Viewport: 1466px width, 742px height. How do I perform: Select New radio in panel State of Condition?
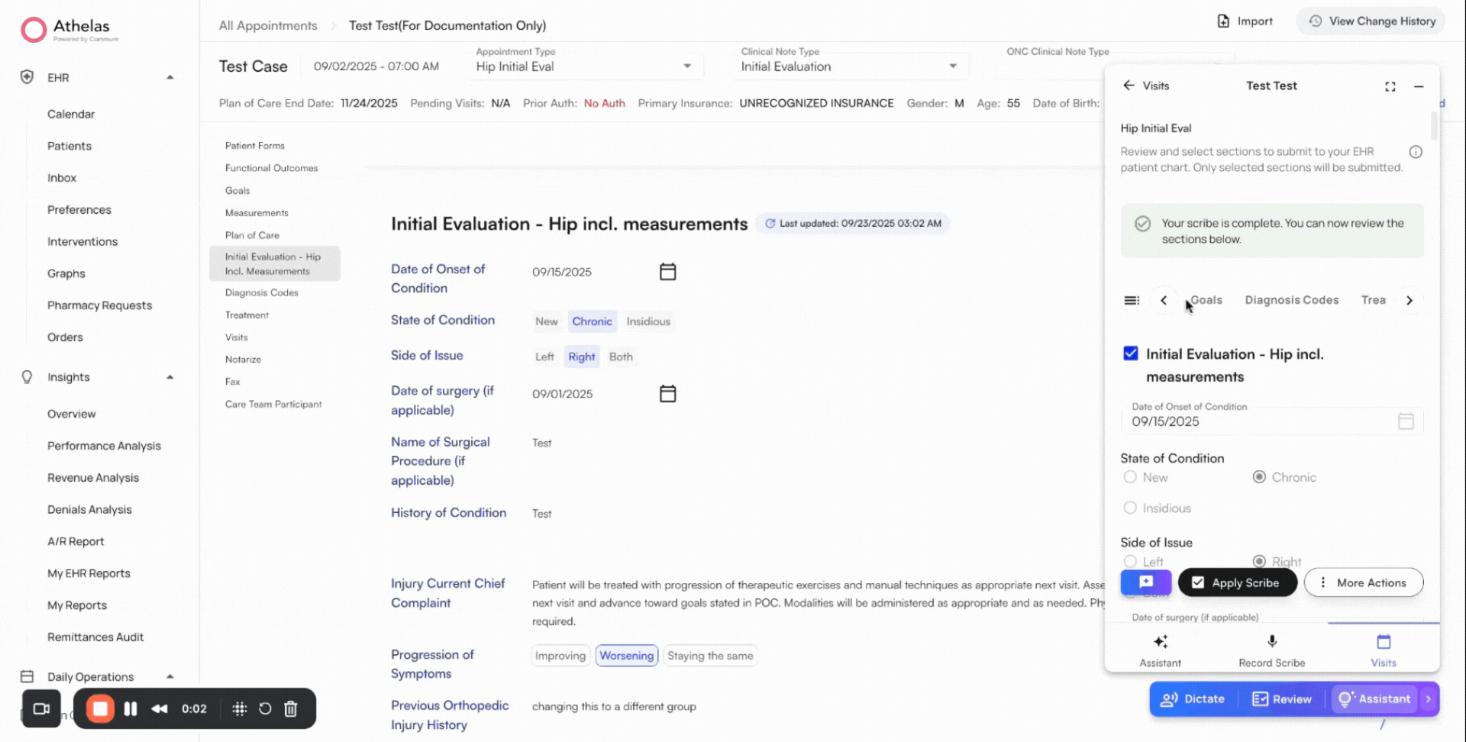coord(1131,477)
